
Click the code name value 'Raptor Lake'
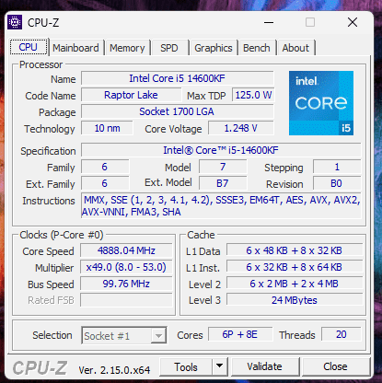[132, 95]
